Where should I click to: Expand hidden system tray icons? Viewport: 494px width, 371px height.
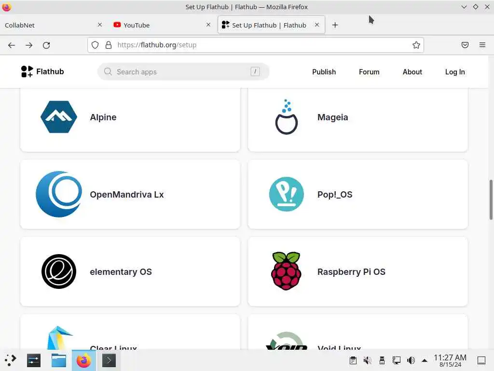(x=425, y=360)
